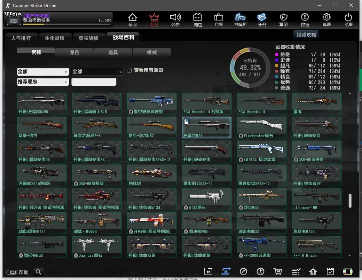Select the Ultimax-100 weapon card
The image size is (362, 280).
(316, 199)
